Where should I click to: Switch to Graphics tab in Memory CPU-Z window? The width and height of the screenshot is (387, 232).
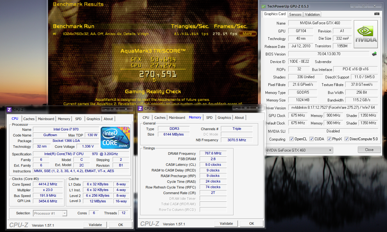(224, 118)
